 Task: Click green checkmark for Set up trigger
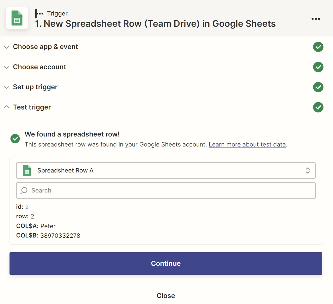point(318,87)
